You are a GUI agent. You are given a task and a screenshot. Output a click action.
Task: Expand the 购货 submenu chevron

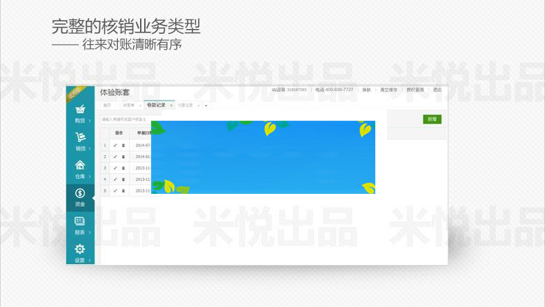click(x=90, y=121)
